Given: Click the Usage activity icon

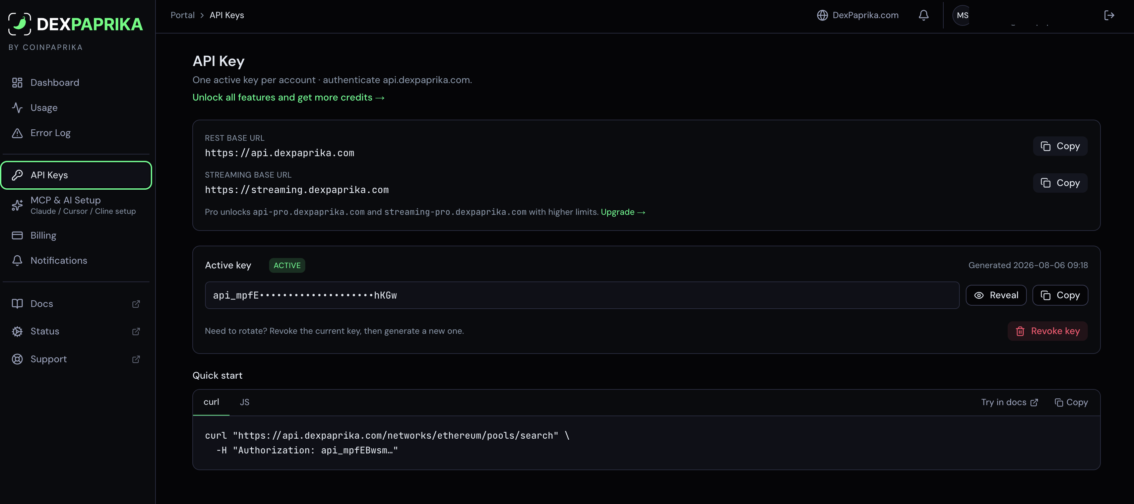Looking at the screenshot, I should coord(17,108).
